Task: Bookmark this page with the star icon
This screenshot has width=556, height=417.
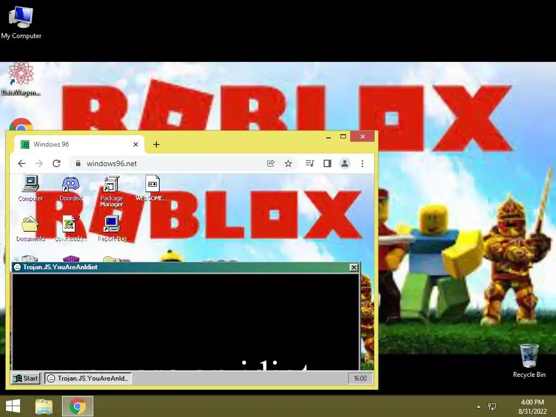Action: click(x=288, y=163)
